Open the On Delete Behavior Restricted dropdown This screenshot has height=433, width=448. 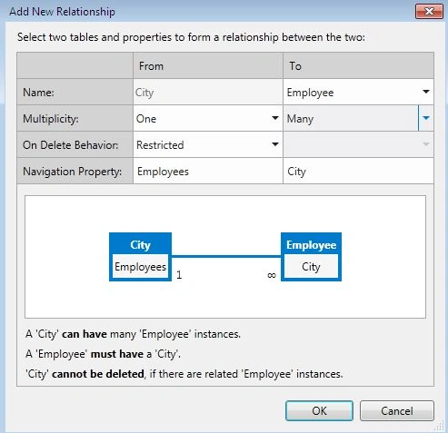pos(208,144)
